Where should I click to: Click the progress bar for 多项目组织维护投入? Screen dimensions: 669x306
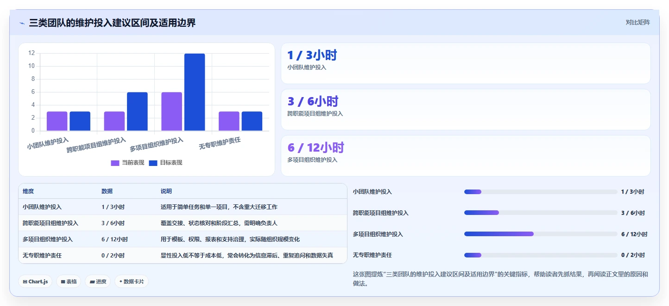[541, 234]
